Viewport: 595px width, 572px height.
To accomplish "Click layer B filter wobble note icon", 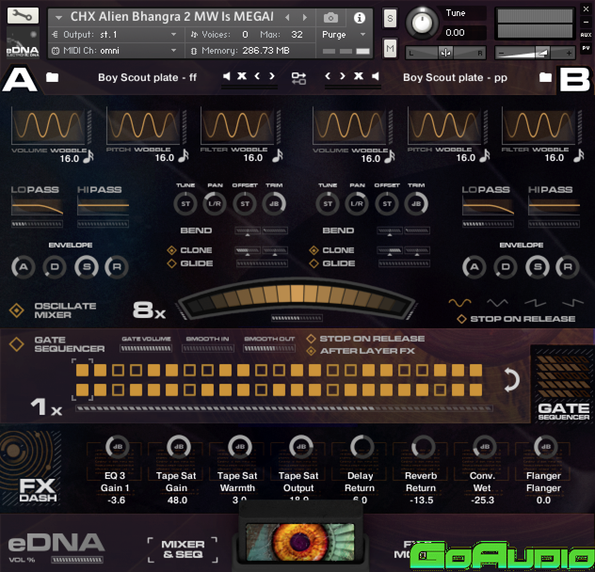I will pos(578,156).
